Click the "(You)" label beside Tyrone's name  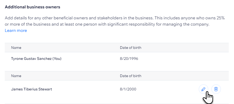coord(57,59)
